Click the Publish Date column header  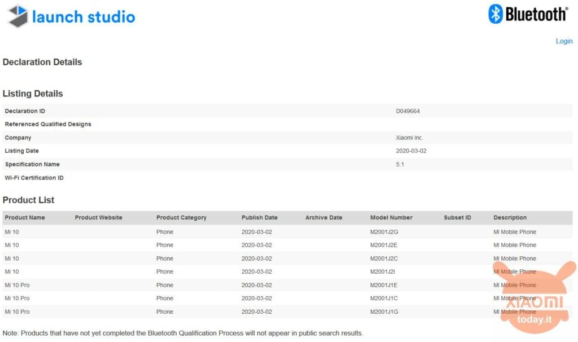pos(260,217)
